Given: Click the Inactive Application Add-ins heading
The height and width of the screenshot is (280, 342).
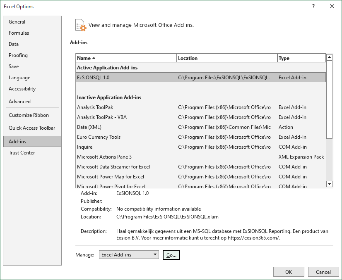Looking at the screenshot, I should (109, 97).
